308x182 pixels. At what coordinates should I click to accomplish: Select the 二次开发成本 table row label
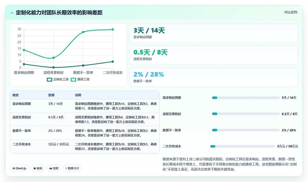pyautogui.click(x=22, y=144)
